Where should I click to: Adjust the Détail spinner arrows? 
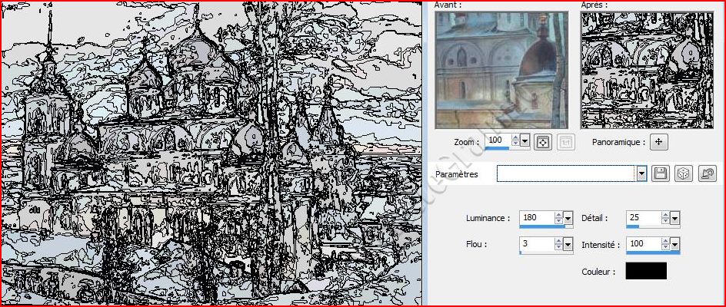point(664,218)
